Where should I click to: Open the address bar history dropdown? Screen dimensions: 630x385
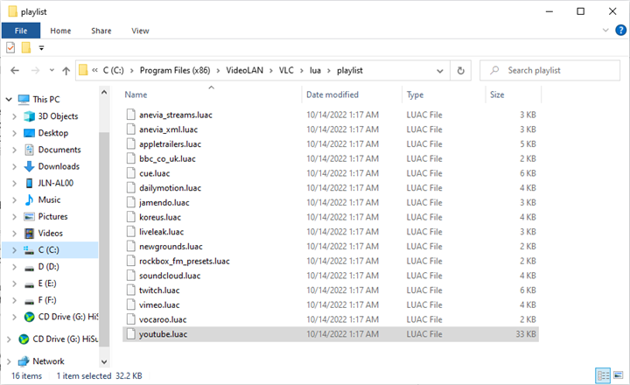tap(441, 70)
